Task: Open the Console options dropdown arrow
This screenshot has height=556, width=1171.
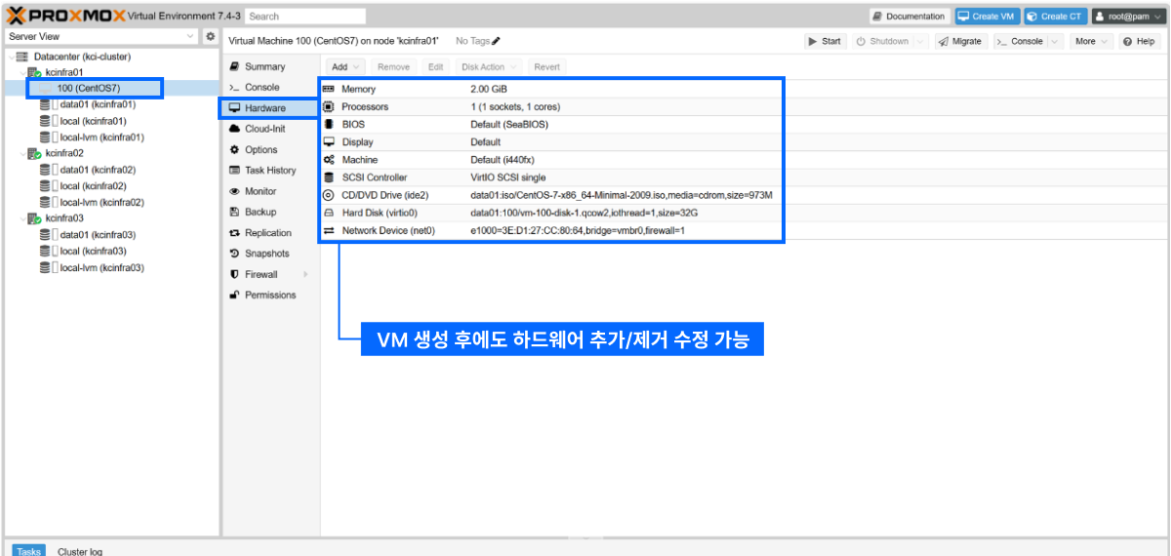Action: point(1055,41)
